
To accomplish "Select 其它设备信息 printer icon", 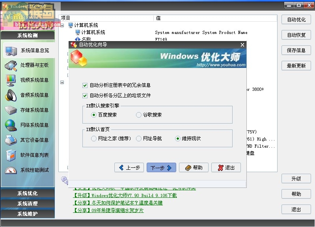I will coord(11,140).
